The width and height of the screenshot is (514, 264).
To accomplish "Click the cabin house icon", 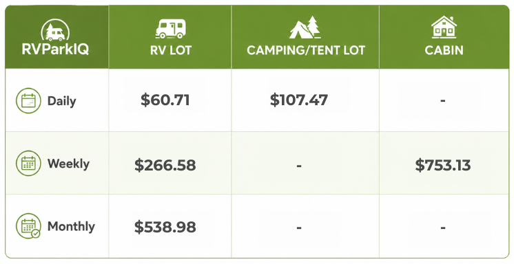I will (444, 27).
